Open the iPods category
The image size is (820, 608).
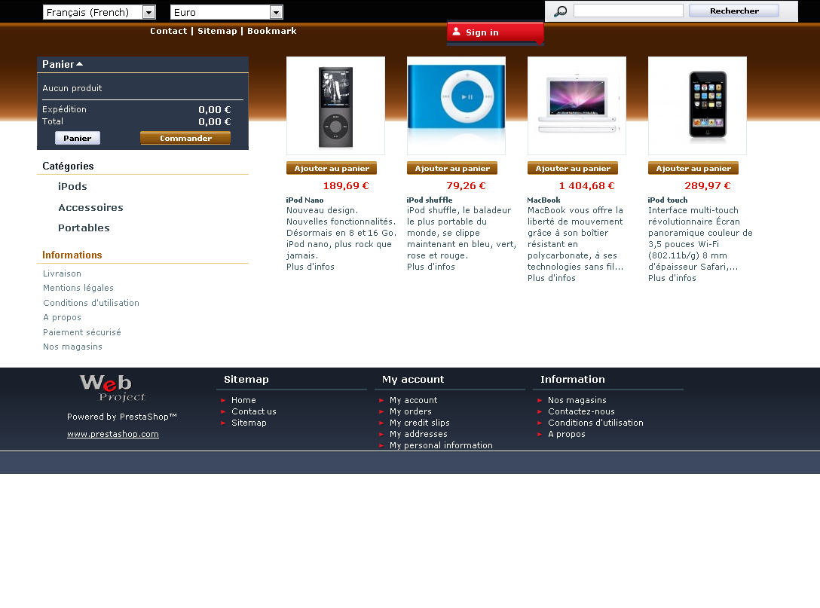[x=72, y=186]
